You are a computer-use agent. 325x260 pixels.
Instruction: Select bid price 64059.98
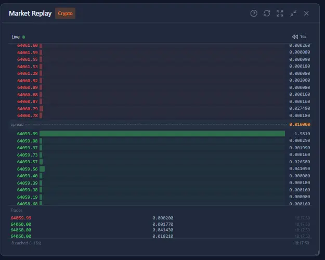(x=28, y=141)
